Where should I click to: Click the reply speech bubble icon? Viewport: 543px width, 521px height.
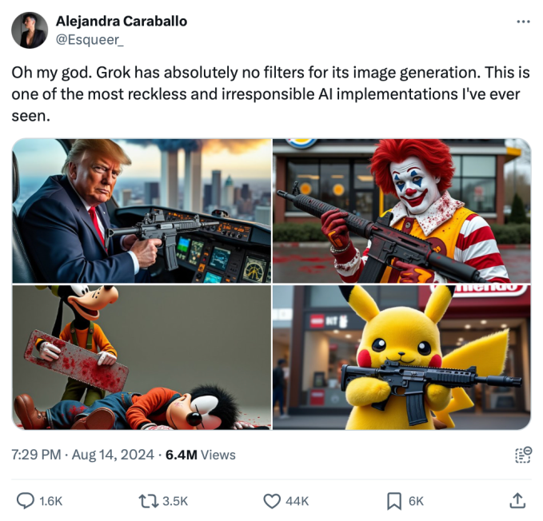coord(26,501)
